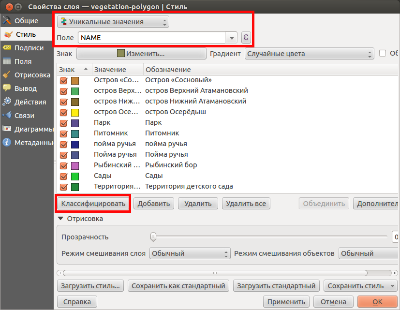Click the pink swatch for Рыбинский бор
Image resolution: width=400 pixels, height=310 pixels.
(x=75, y=166)
